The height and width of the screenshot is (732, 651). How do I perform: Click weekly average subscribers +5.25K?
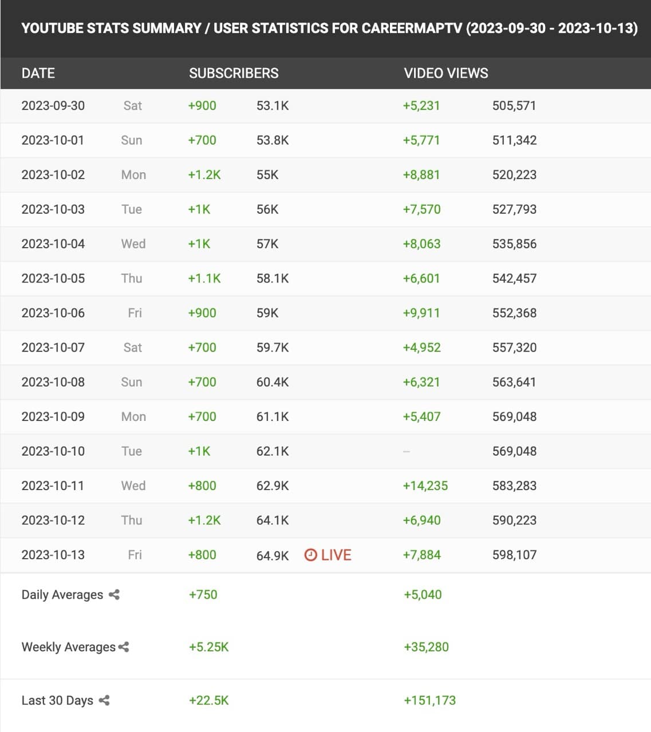[x=209, y=647]
